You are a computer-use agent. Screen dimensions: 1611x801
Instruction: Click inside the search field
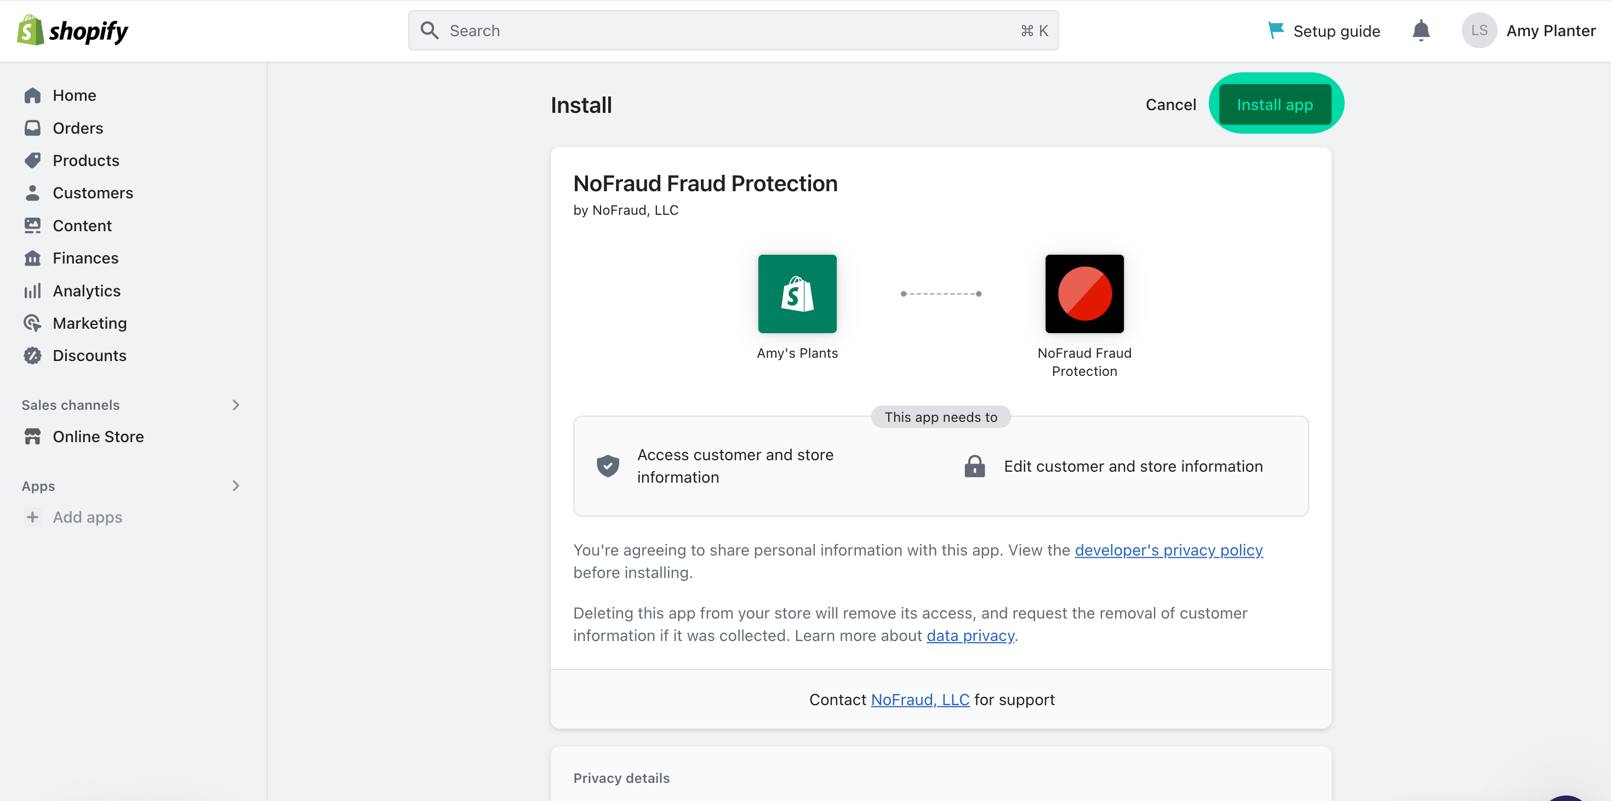732,30
